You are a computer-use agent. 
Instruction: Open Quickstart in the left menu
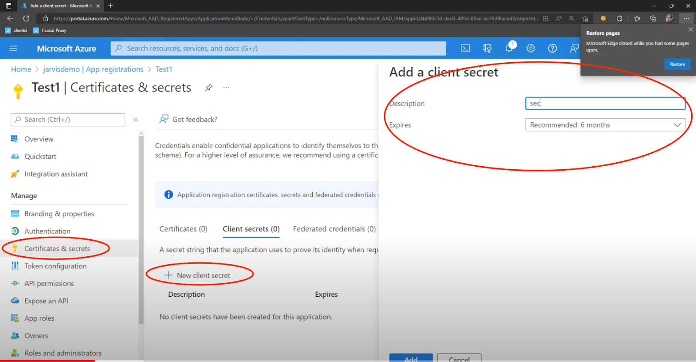40,156
